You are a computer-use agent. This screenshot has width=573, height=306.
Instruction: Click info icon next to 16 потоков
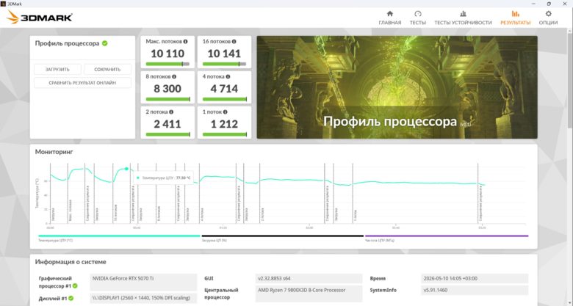click(x=234, y=42)
